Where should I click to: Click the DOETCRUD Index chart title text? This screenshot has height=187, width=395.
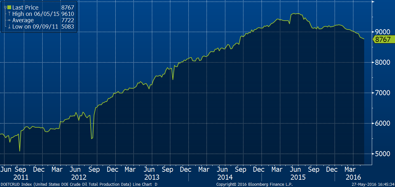[x=79, y=184]
